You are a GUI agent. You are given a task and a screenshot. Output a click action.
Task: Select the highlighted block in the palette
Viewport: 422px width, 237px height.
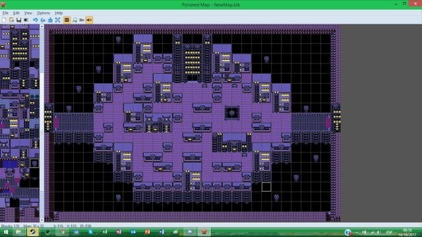pyautogui.click(x=34, y=163)
